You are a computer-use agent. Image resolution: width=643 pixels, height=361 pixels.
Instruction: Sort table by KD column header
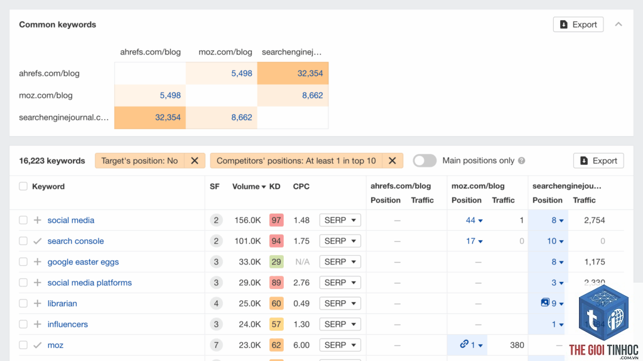point(275,187)
